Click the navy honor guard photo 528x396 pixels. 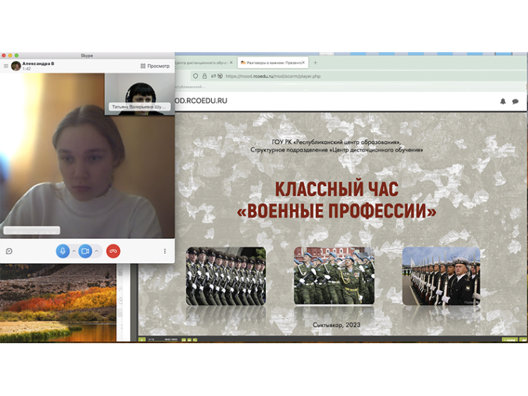[x=441, y=276]
